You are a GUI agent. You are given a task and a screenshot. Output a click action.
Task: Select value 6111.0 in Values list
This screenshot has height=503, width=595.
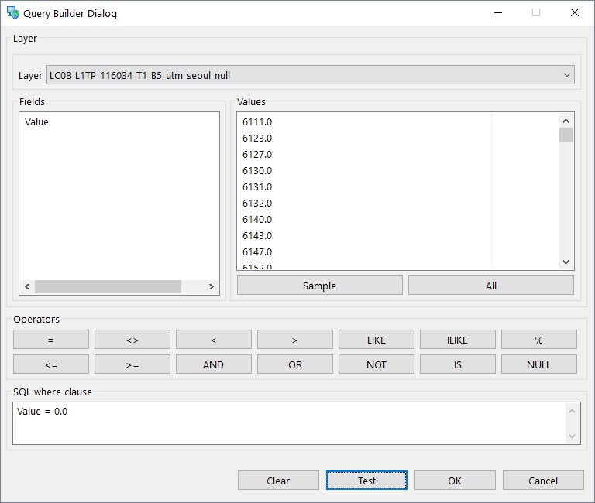(x=257, y=122)
